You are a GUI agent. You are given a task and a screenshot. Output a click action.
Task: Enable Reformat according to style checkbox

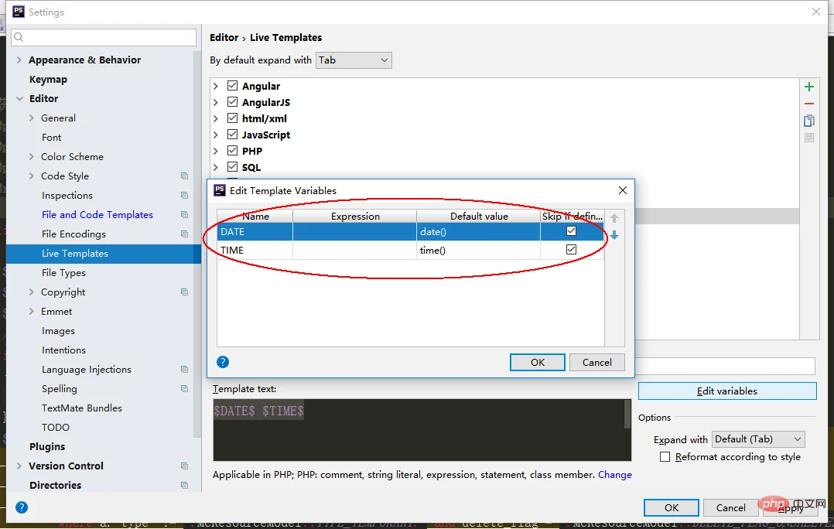(665, 457)
